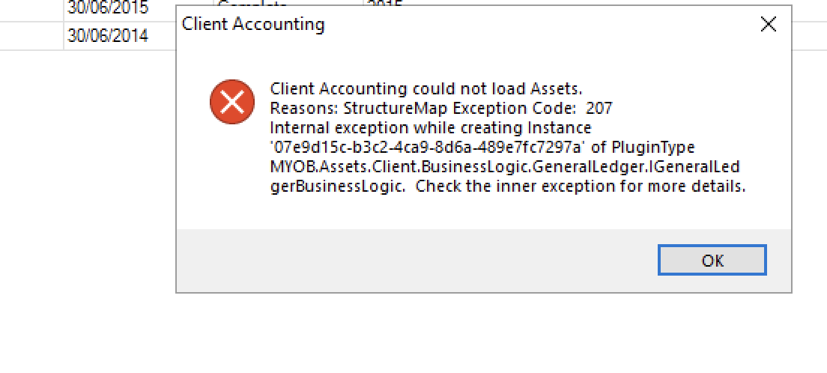Click the StructureMap Exception Code 207 line

pyautogui.click(x=440, y=108)
